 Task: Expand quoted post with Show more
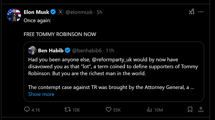coord(41,94)
